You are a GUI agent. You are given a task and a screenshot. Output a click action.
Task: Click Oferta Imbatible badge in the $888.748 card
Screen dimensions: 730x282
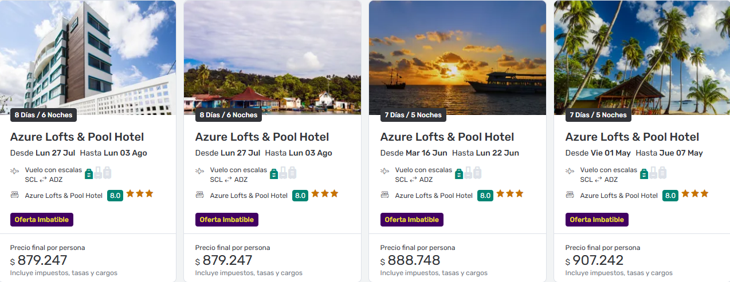411,220
